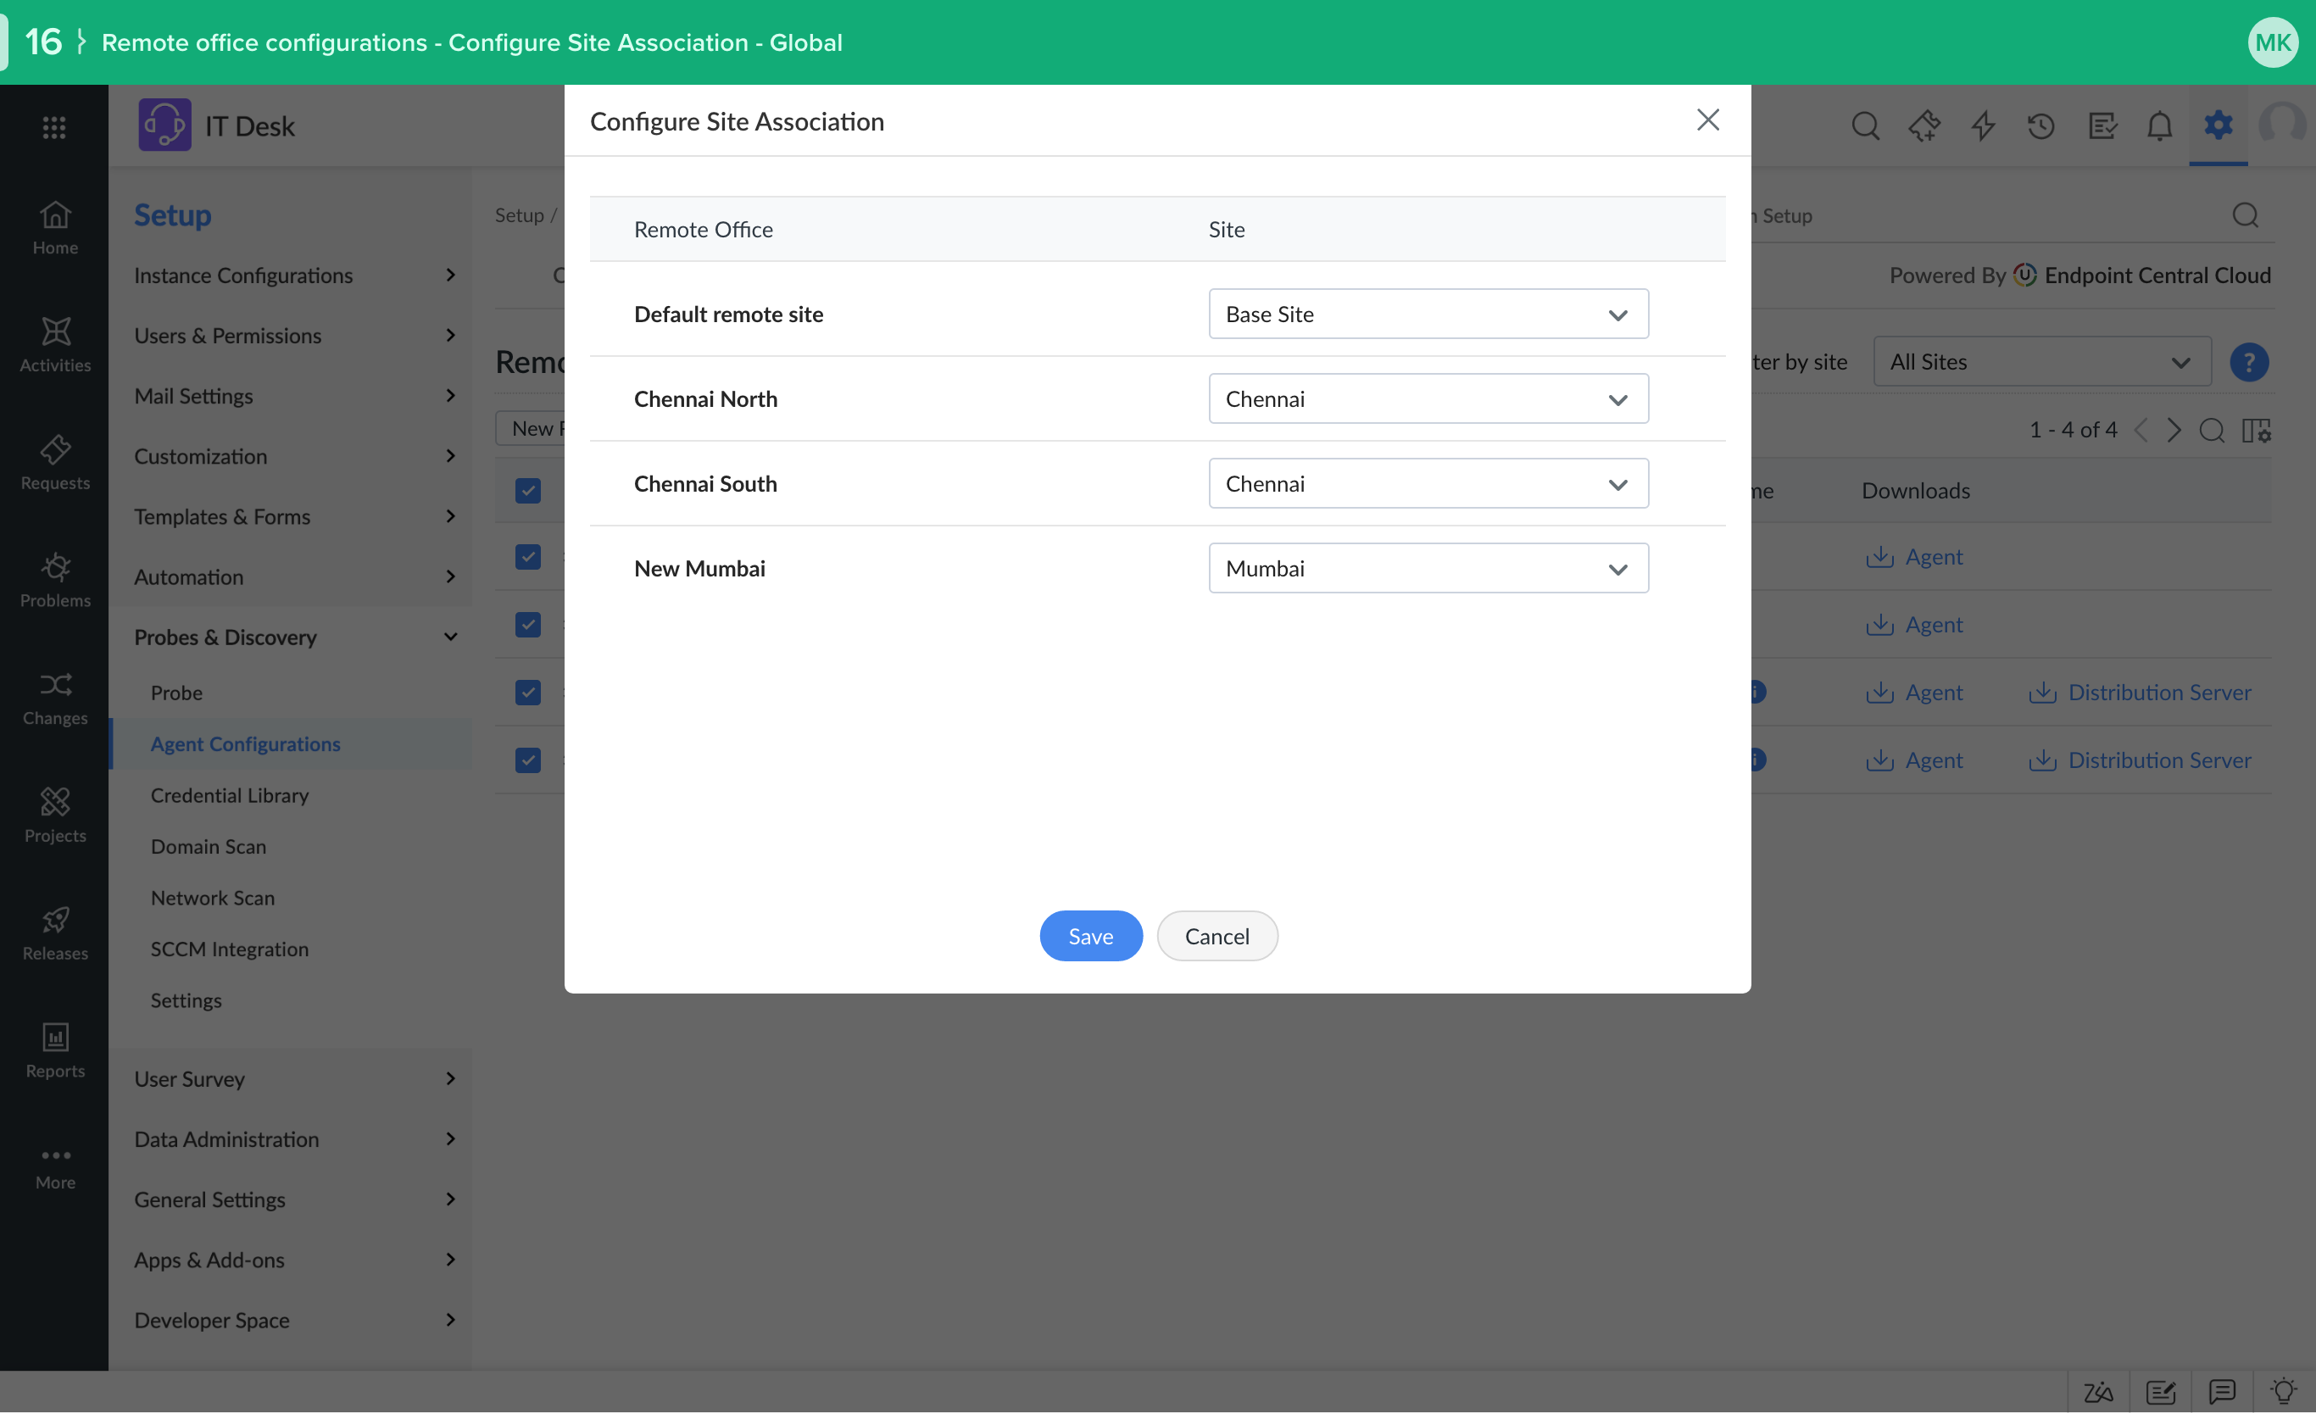Open site dropdown for Default remote site

tap(1428, 314)
